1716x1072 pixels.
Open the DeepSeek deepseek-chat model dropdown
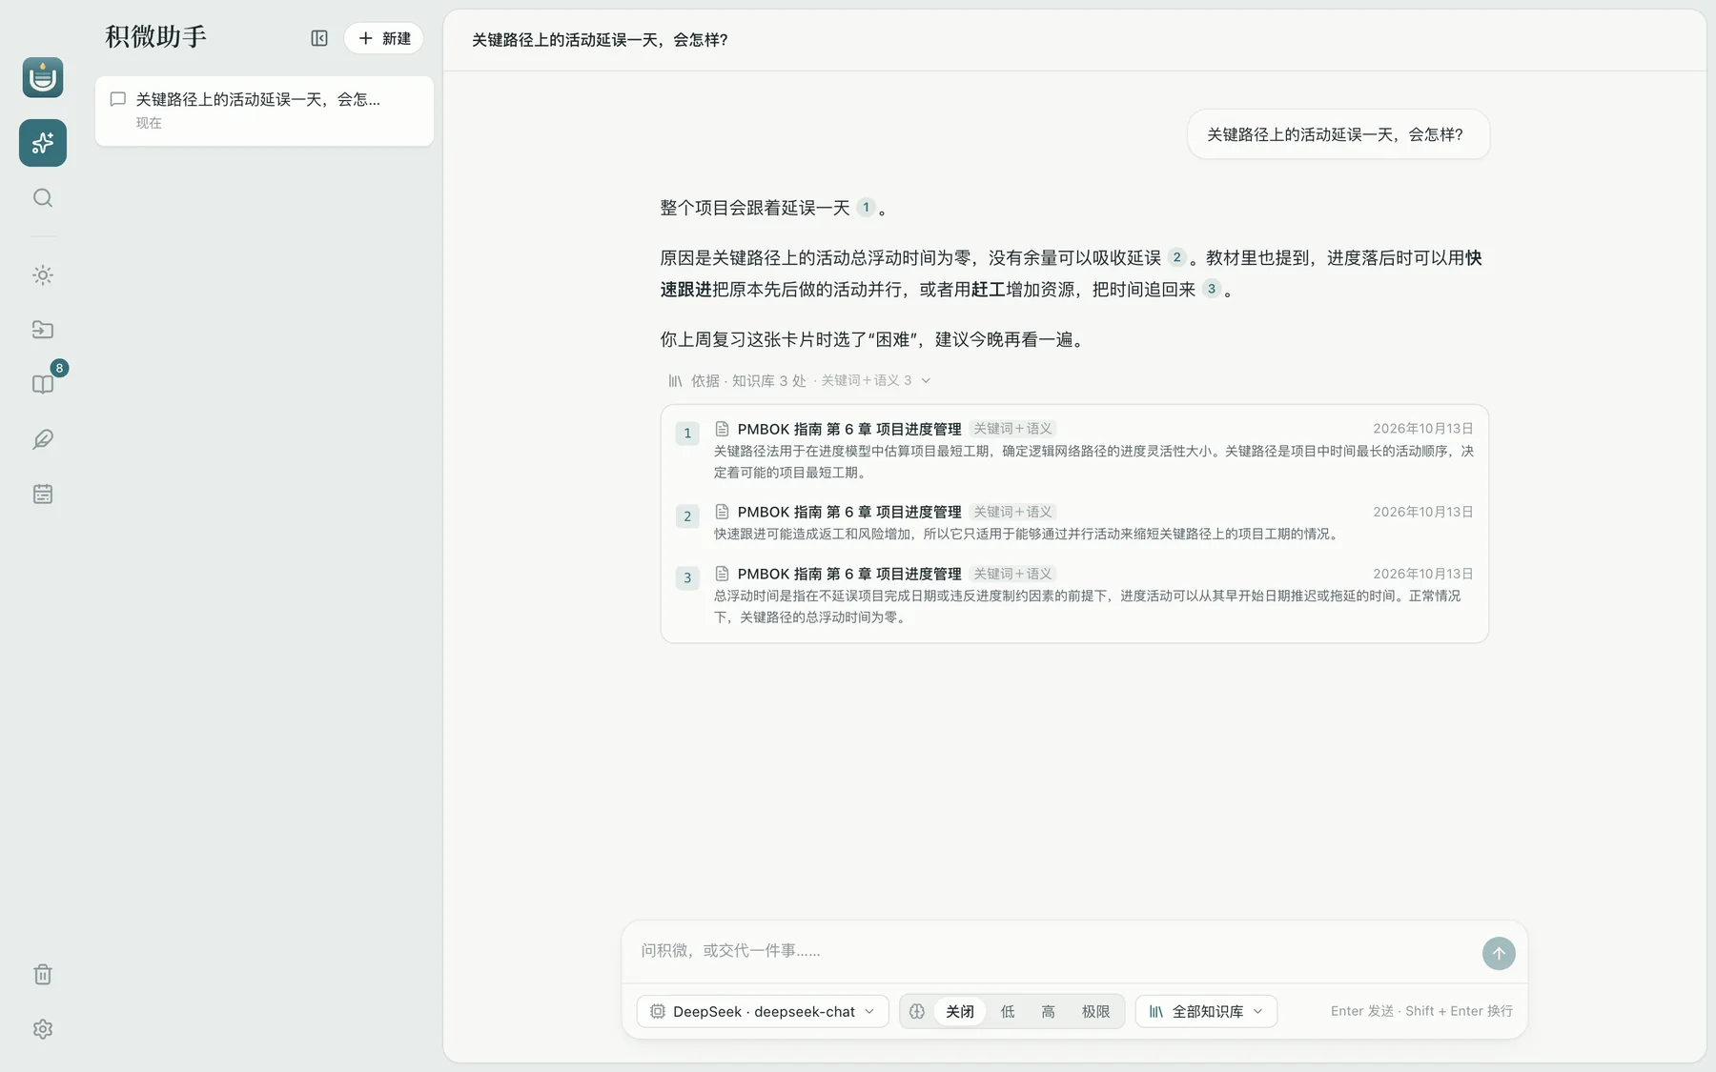[763, 1011]
